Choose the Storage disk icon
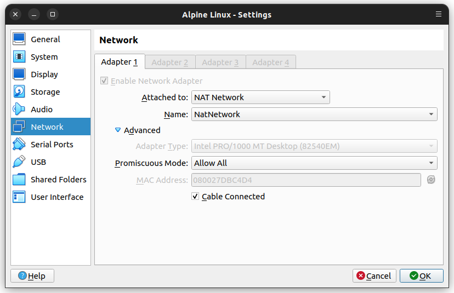Screen dimensions: 454x293 pyautogui.click(x=19, y=91)
